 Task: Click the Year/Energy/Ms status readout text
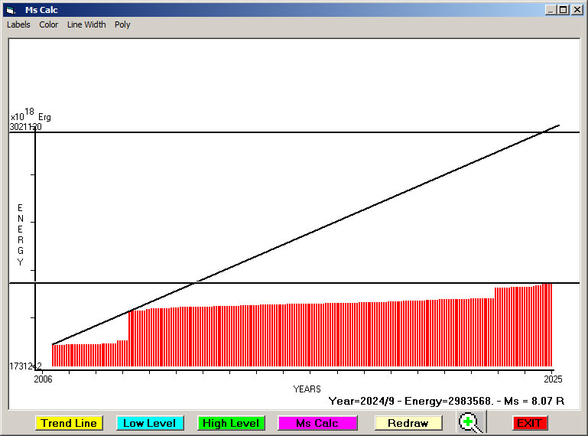tap(446, 400)
